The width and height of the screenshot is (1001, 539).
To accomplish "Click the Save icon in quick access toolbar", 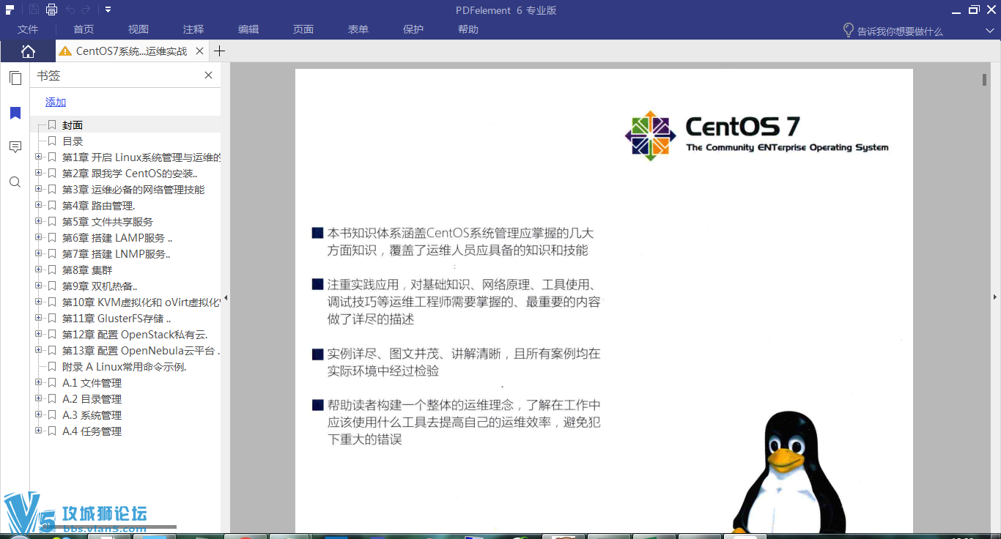I will click(34, 10).
